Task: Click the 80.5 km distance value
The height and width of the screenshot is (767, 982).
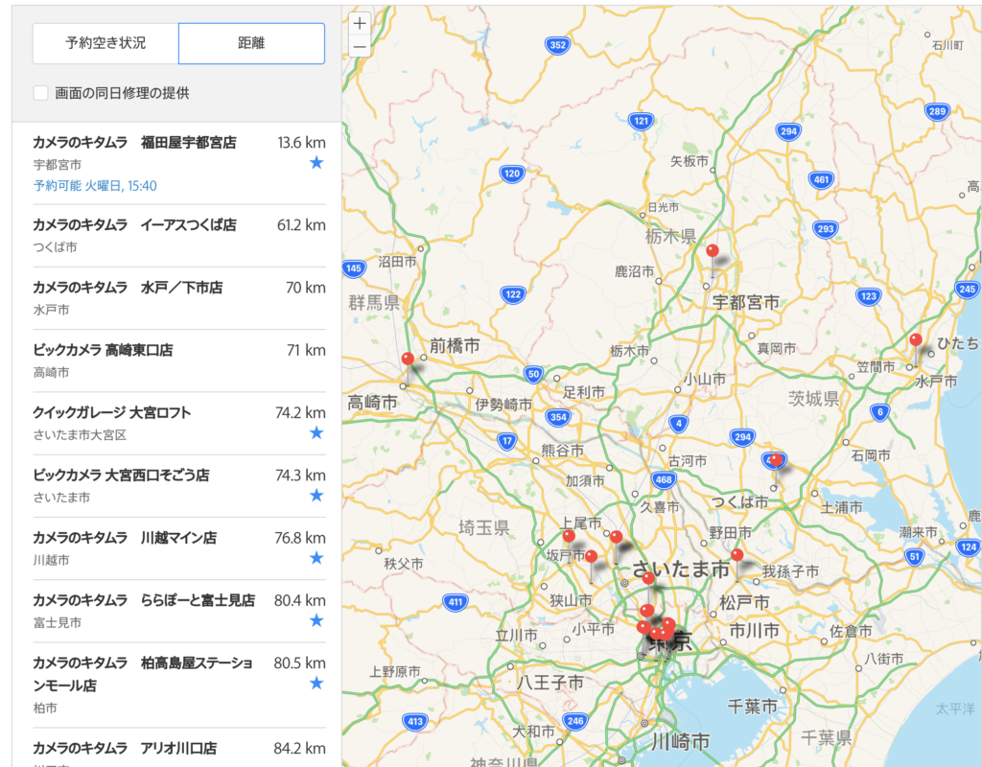Action: pyautogui.click(x=300, y=663)
